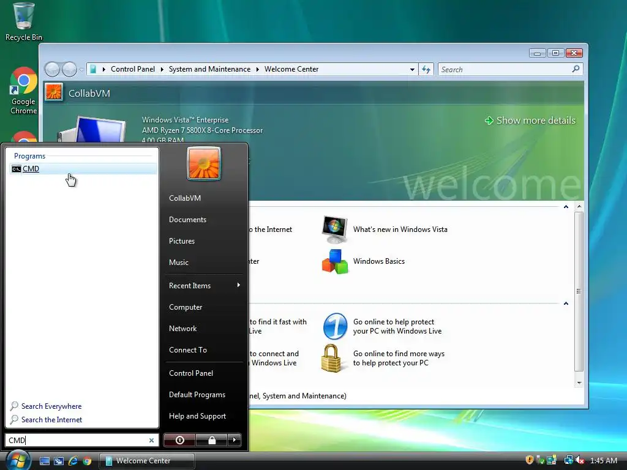This screenshot has width=627, height=470.
Task: Open Go online to help protect your PC
Action: click(x=383, y=327)
